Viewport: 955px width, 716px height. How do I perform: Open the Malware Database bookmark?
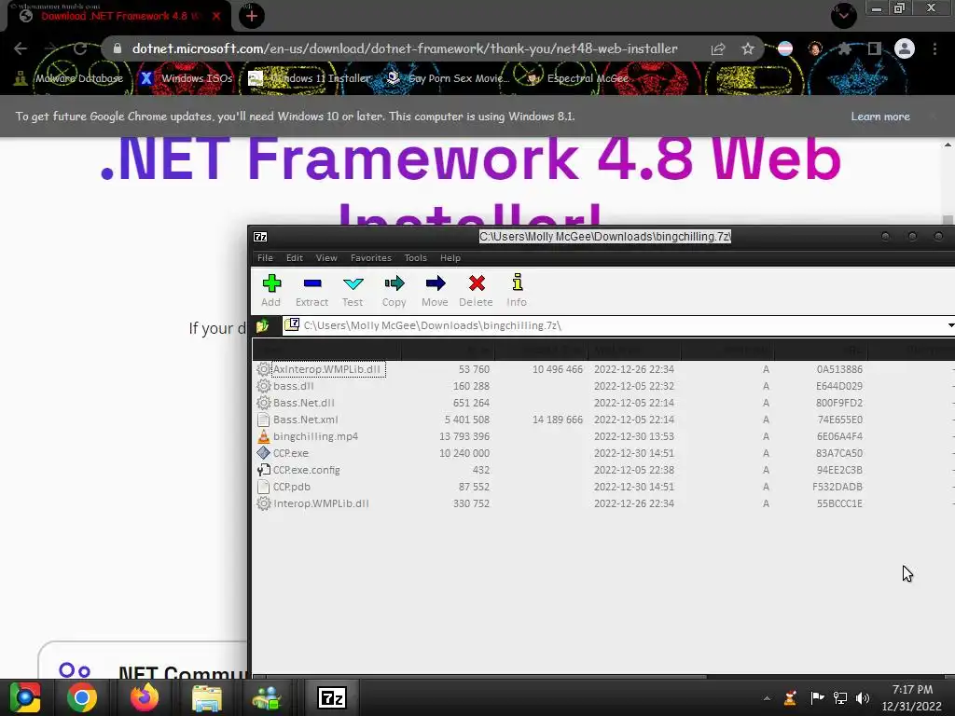(x=69, y=78)
